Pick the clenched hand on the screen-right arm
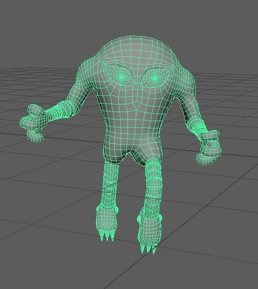The width and height of the screenshot is (258, 289). click(209, 148)
